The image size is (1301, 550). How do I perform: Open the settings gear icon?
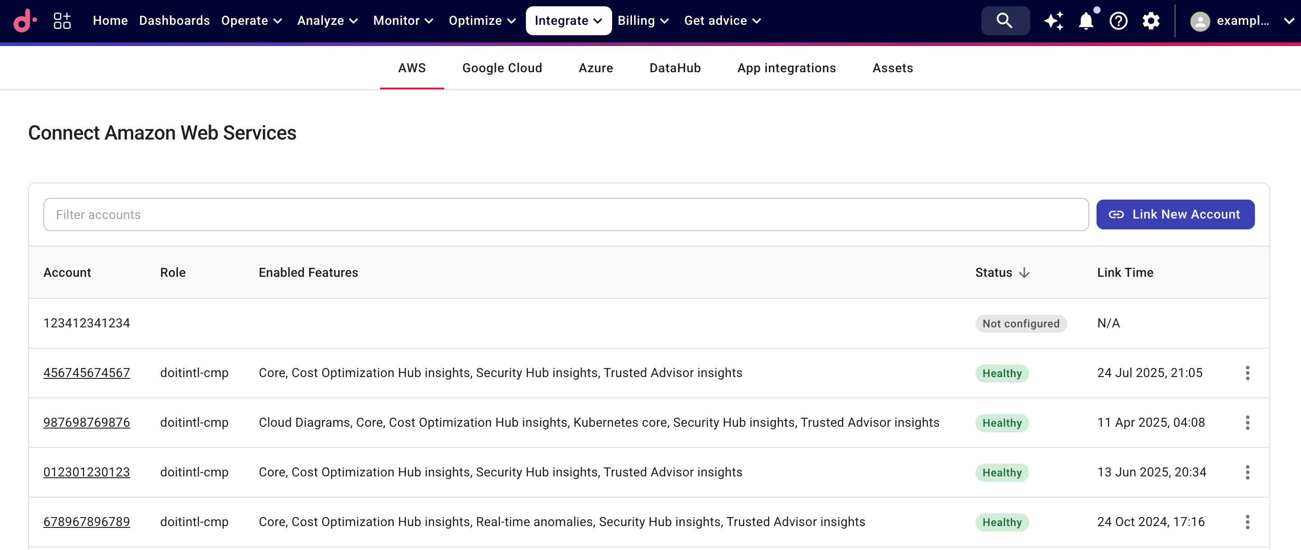pyautogui.click(x=1151, y=21)
